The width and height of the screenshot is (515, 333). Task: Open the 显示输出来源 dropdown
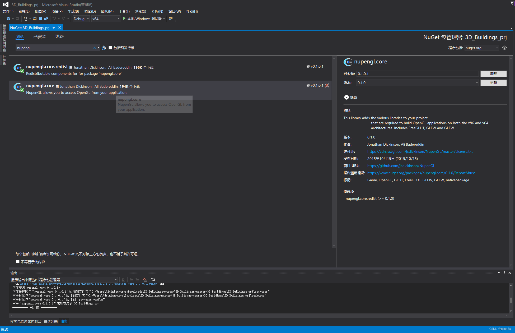(115, 280)
